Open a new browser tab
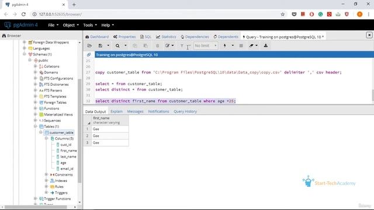 pos(74,5)
